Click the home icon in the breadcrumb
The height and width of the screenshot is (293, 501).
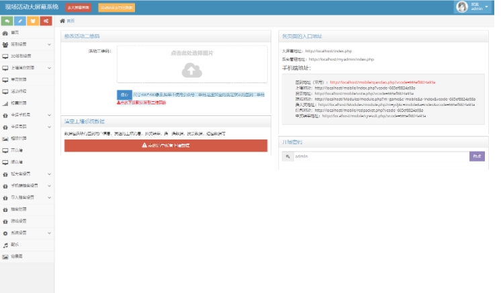coord(62,21)
